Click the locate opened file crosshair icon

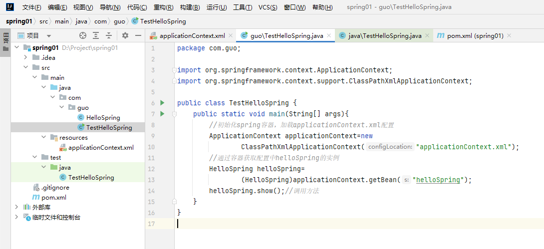pos(83,35)
